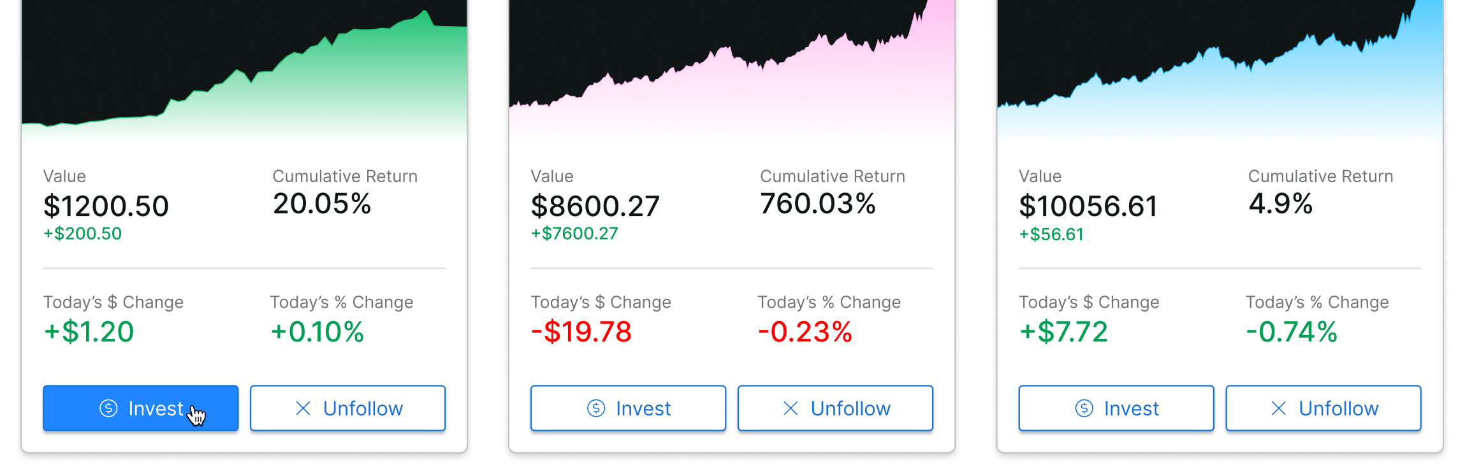
Task: Click the -0.74% today's percent change
Action: click(1292, 332)
